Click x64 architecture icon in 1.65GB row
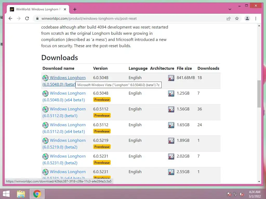Viewport: 266px width, 199px height. (x=171, y=125)
